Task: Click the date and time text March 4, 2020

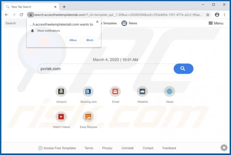Action: pos(115,60)
